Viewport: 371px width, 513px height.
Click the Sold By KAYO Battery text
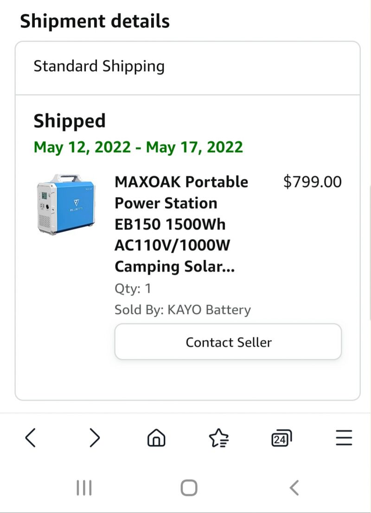click(x=183, y=309)
